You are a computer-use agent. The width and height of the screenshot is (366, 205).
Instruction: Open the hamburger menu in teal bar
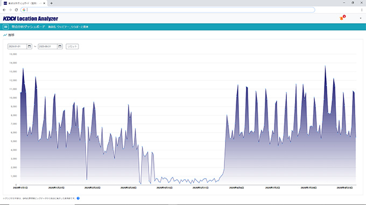coord(5,27)
